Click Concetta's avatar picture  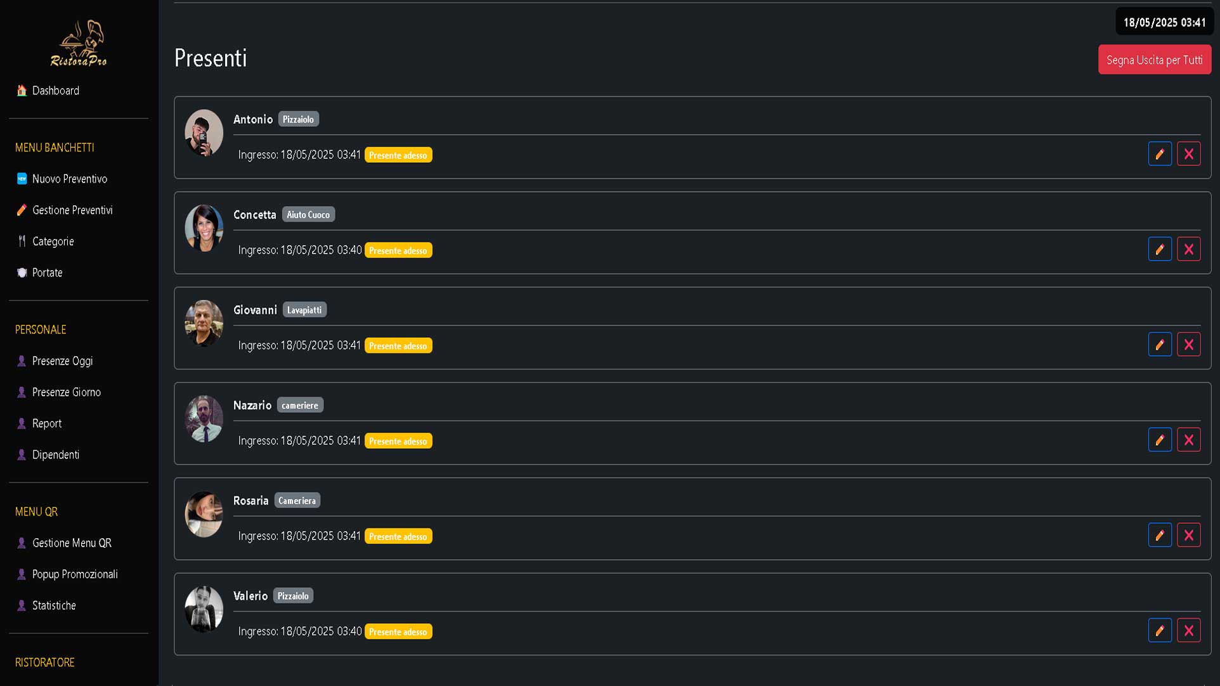[204, 228]
